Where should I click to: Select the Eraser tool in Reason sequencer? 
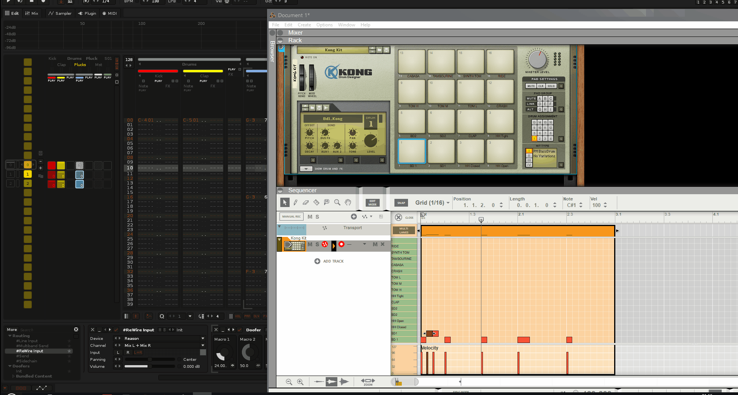pyautogui.click(x=306, y=202)
